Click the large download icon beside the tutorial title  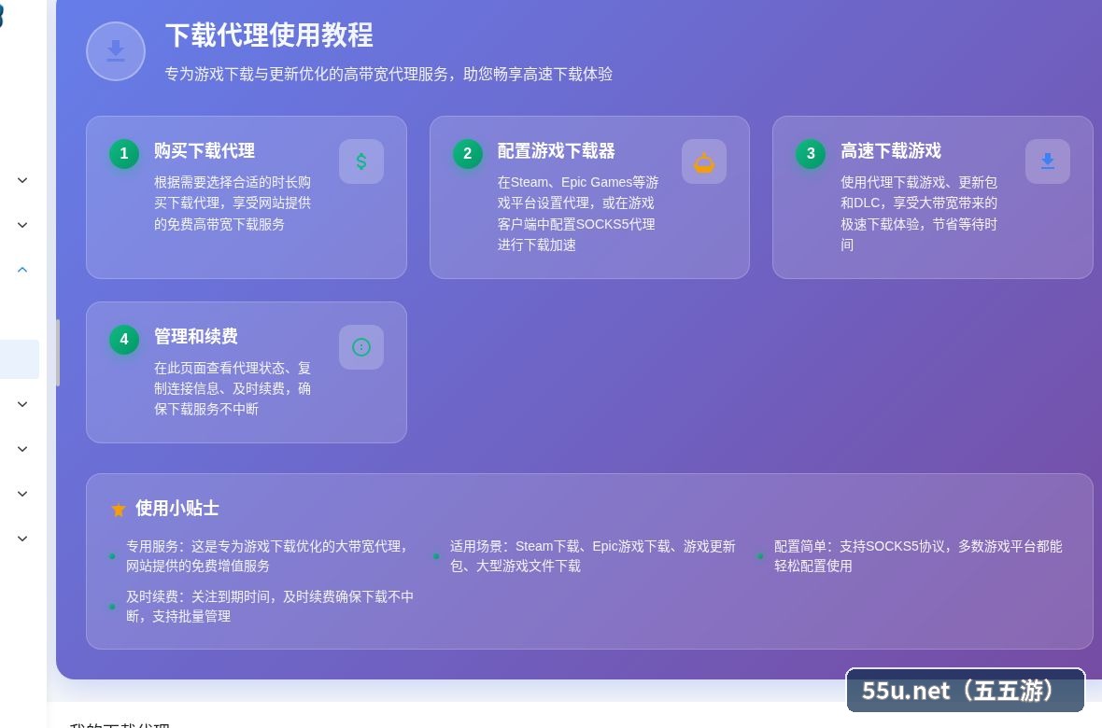pyautogui.click(x=116, y=51)
